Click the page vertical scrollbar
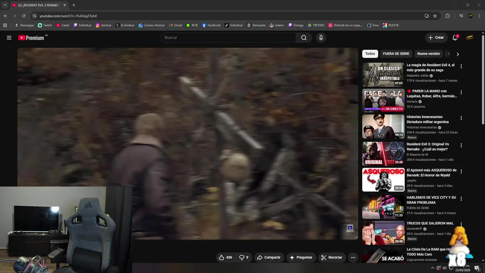 point(483,79)
